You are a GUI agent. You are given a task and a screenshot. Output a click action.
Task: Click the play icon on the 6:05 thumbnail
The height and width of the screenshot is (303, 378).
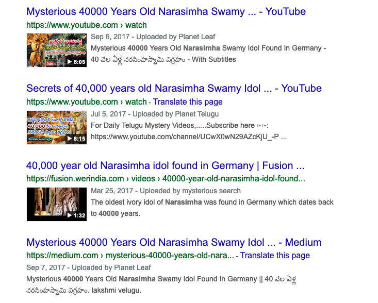point(70,62)
